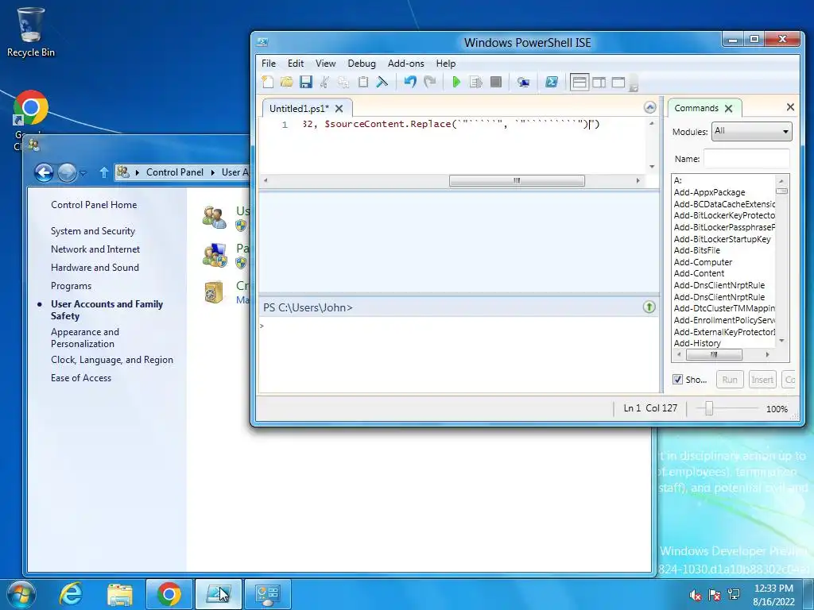Close the Commands tab with its X

point(728,108)
